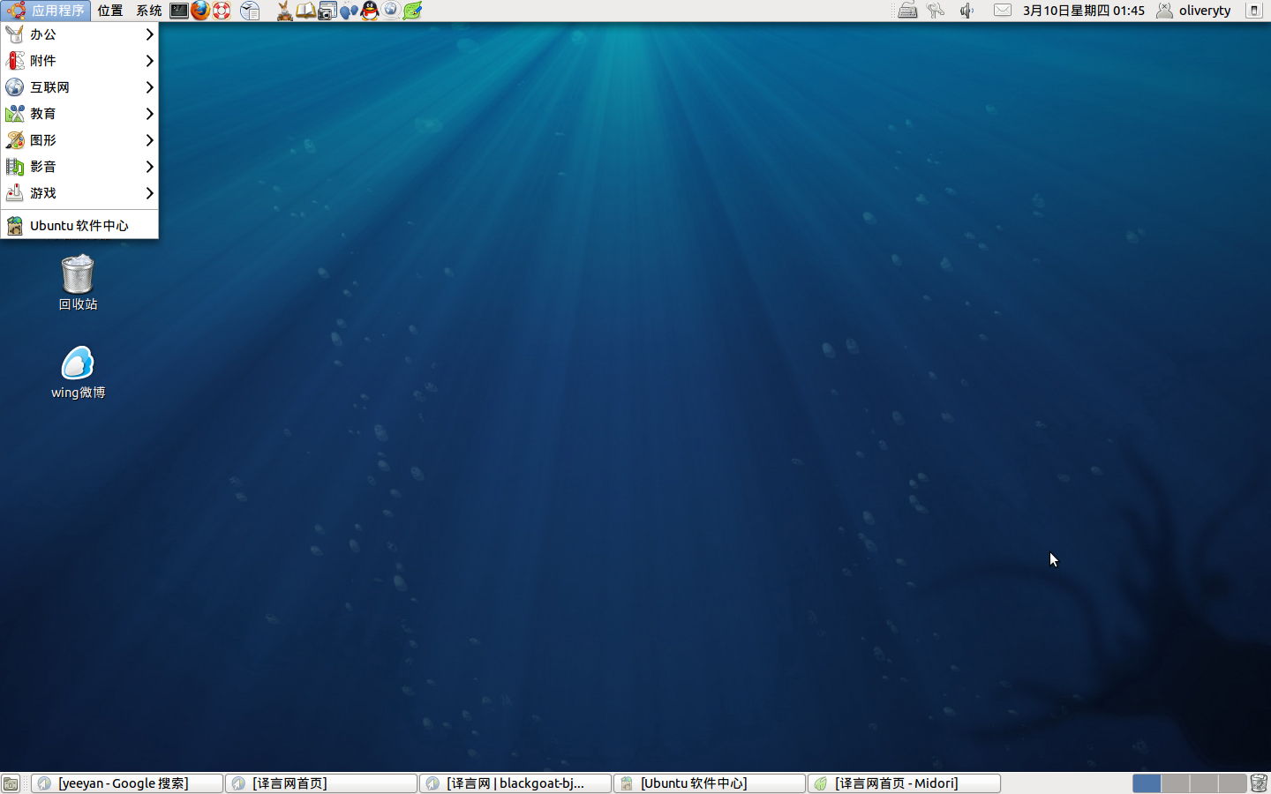Open the date and time calendar clock

click(1084, 11)
